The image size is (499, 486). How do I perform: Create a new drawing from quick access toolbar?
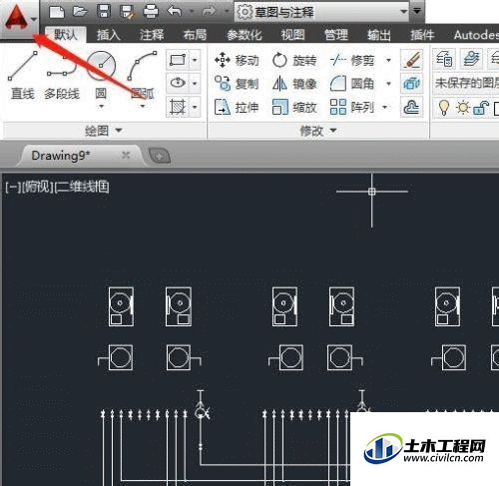[57, 12]
